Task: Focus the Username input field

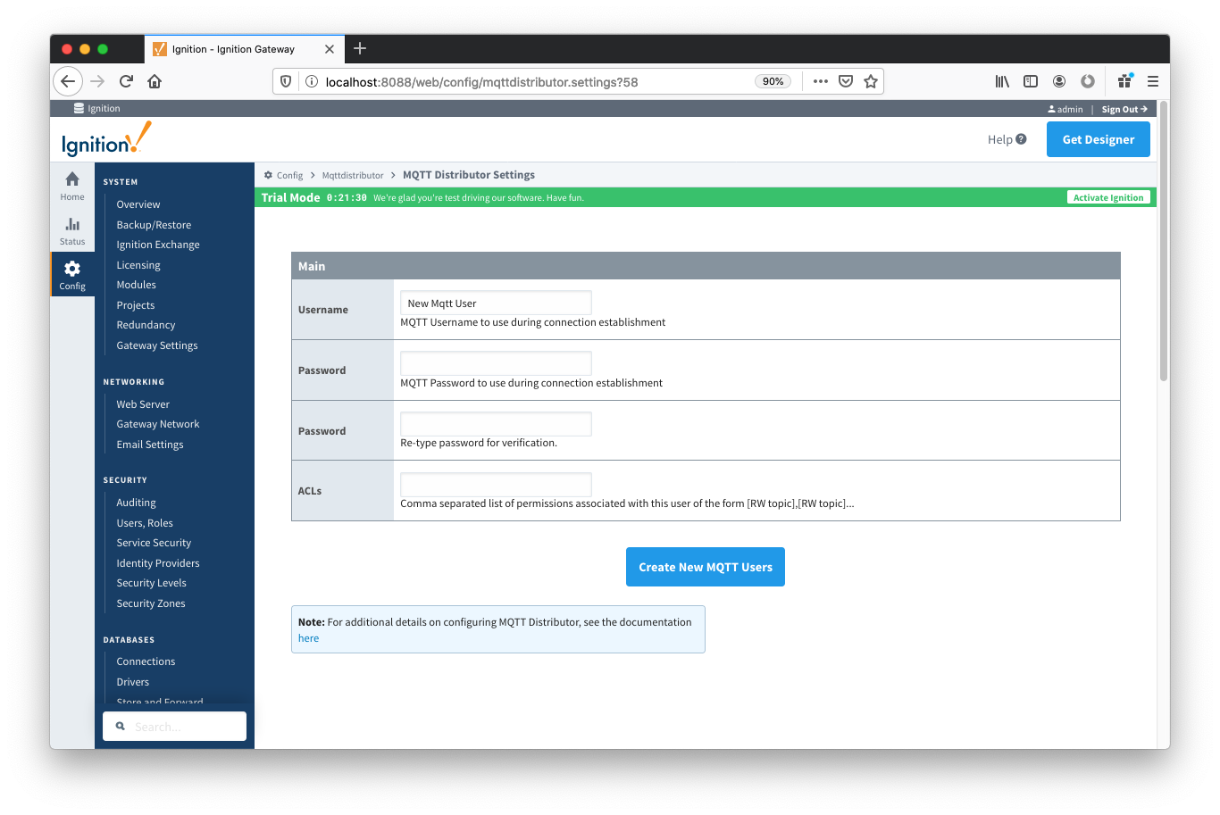Action: 496,303
